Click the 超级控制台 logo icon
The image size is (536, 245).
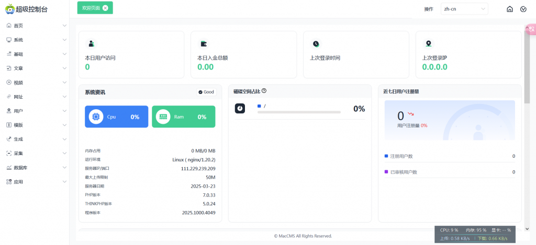[x=10, y=9]
